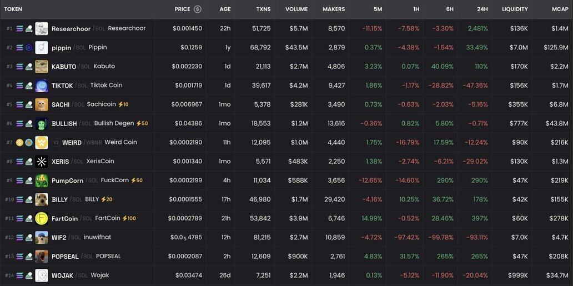Image resolution: width=573 pixels, height=286 pixels.
Task: Click the Raydium DEX icon on pippin row
Action: (x=28, y=48)
